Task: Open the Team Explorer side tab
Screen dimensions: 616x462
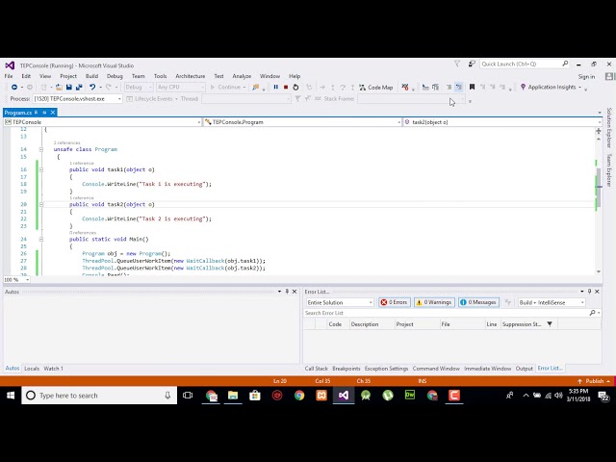Action: click(x=609, y=170)
